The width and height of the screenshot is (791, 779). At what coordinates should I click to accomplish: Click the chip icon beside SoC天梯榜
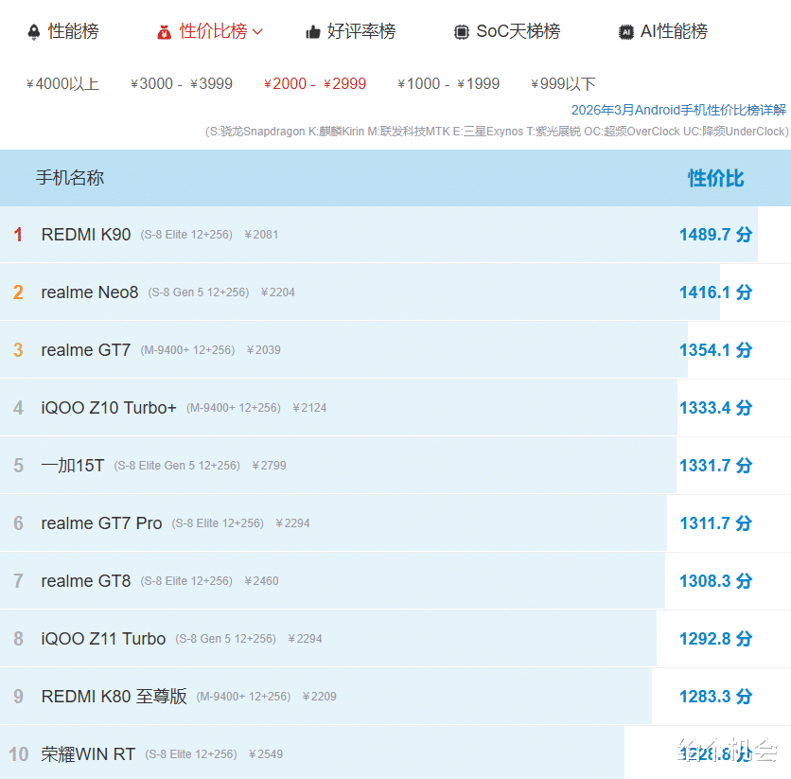click(x=461, y=32)
